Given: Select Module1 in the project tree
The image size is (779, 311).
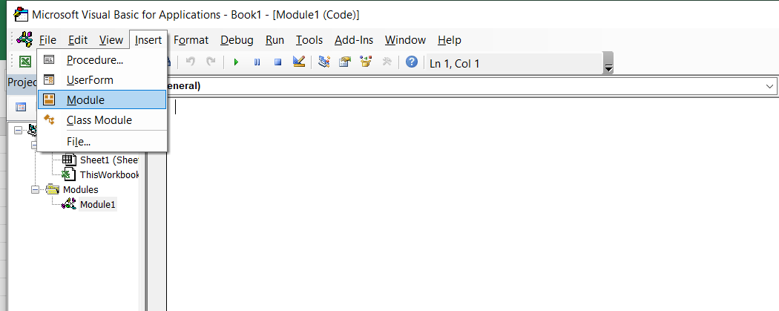Looking at the screenshot, I should point(97,204).
